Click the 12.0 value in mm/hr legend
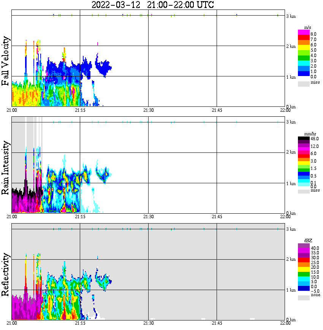Screen dimensions: 323x330 [315, 146]
